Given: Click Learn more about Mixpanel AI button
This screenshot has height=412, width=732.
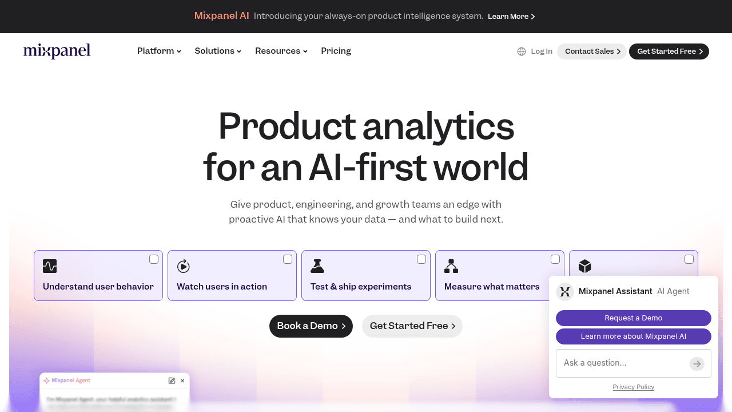Looking at the screenshot, I should click(x=634, y=336).
